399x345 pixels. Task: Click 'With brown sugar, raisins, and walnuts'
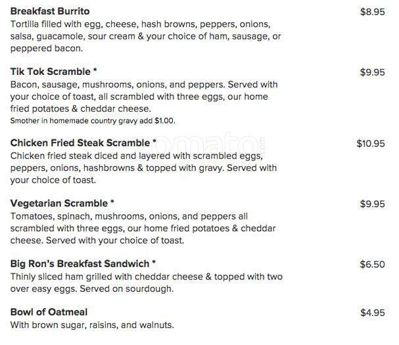click(92, 325)
